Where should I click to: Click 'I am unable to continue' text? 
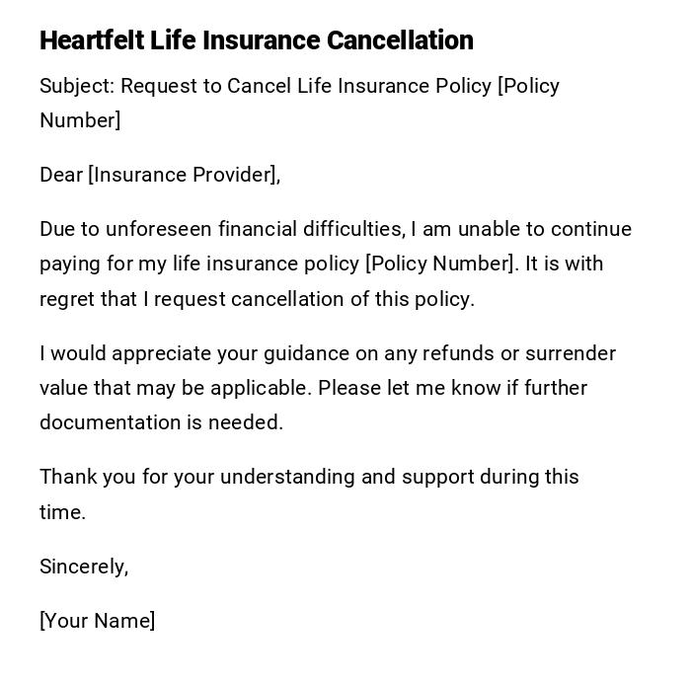coord(520,229)
